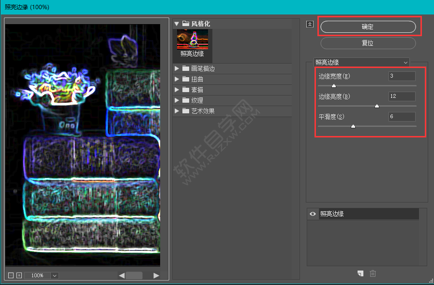Click the new effect layer icon
Screen dimensions: 434x285
point(360,273)
